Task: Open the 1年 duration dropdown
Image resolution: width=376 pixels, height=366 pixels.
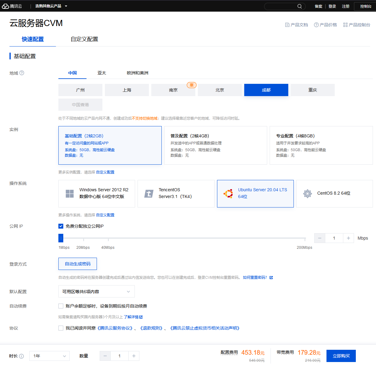Action: [x=50, y=356]
